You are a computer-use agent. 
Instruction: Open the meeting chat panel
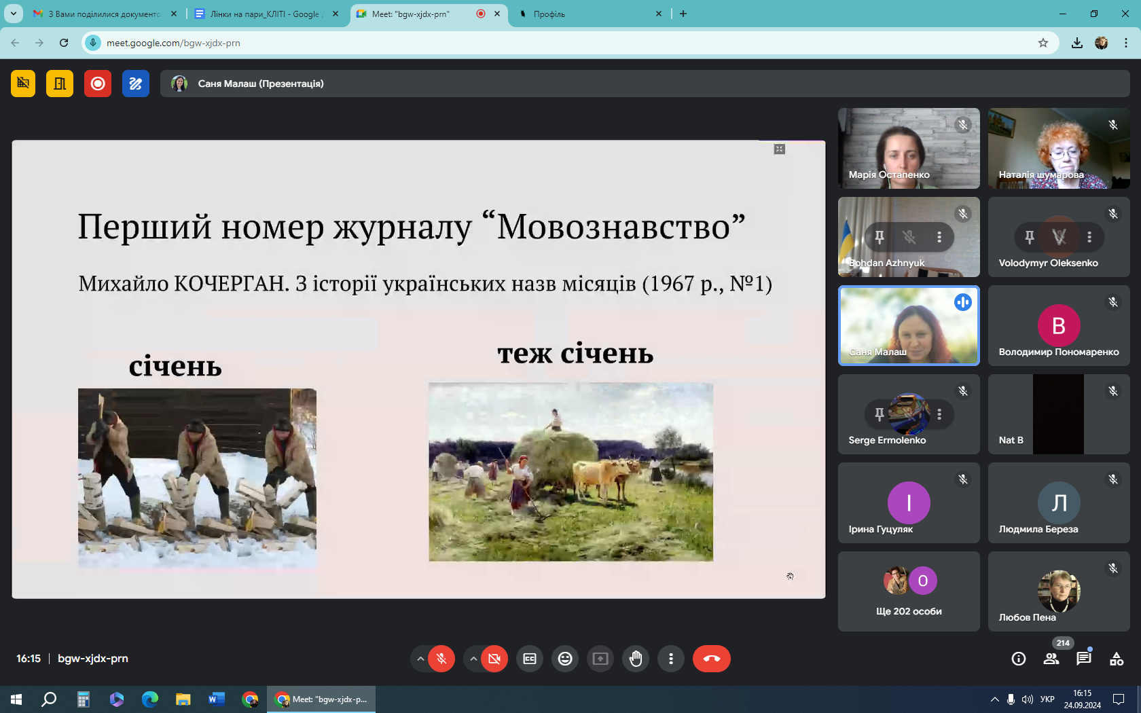pyautogui.click(x=1084, y=659)
